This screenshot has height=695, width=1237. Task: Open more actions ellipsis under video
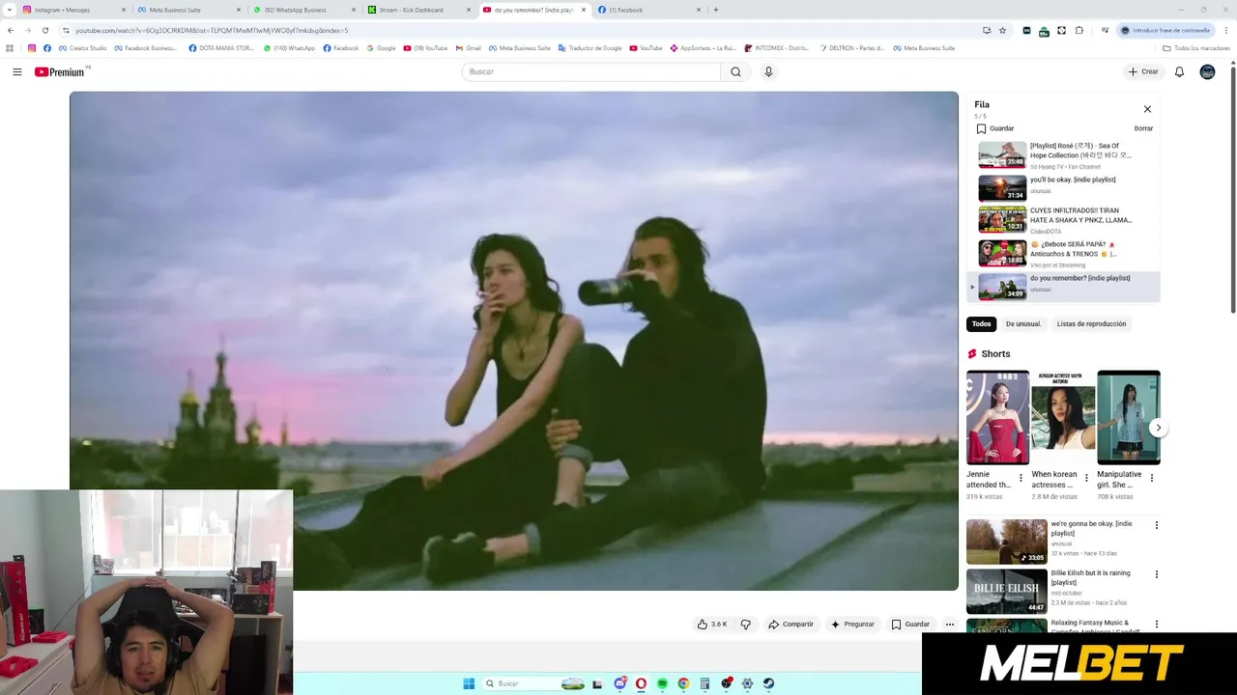[x=949, y=625]
